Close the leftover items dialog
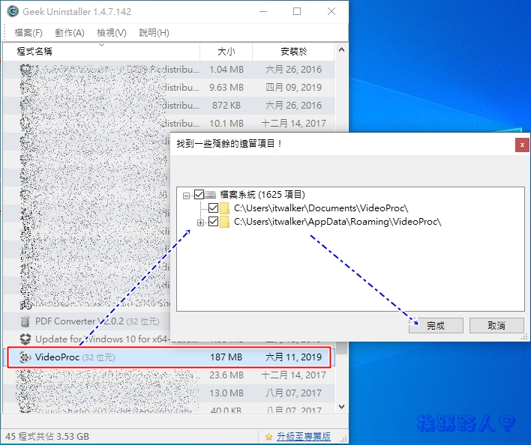This screenshot has height=445, width=531. click(522, 145)
